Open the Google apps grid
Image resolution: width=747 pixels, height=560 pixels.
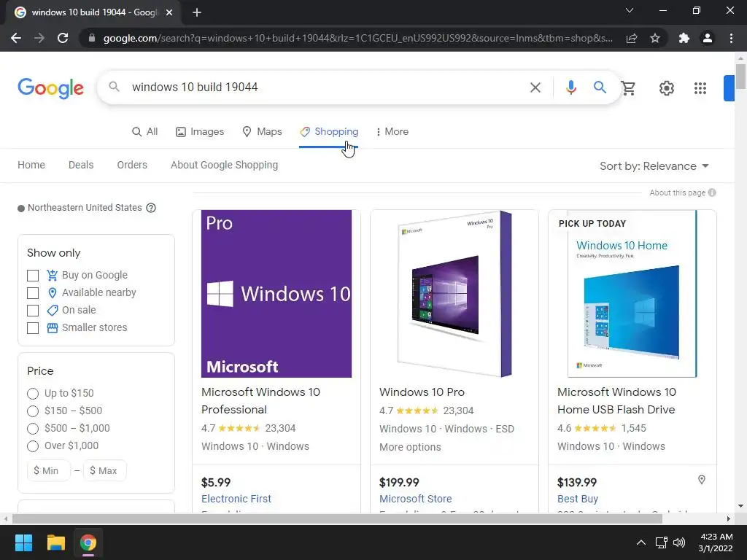pos(700,88)
